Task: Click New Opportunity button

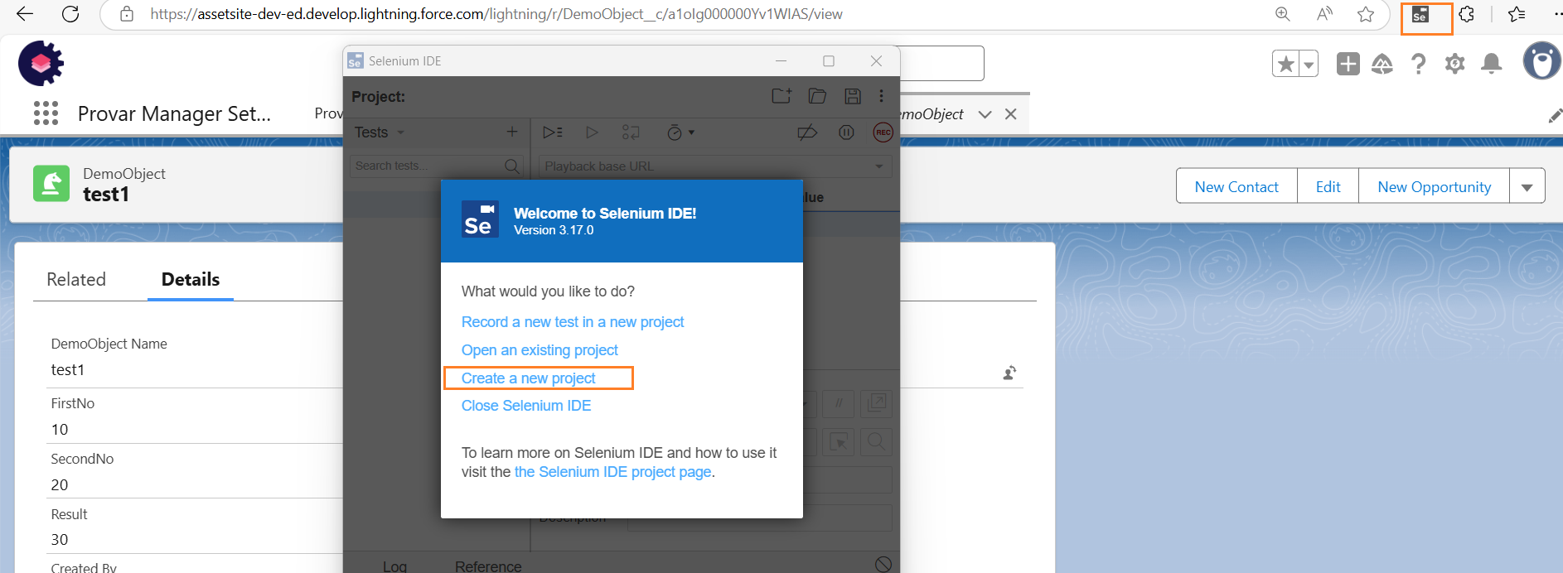Action: click(1434, 186)
